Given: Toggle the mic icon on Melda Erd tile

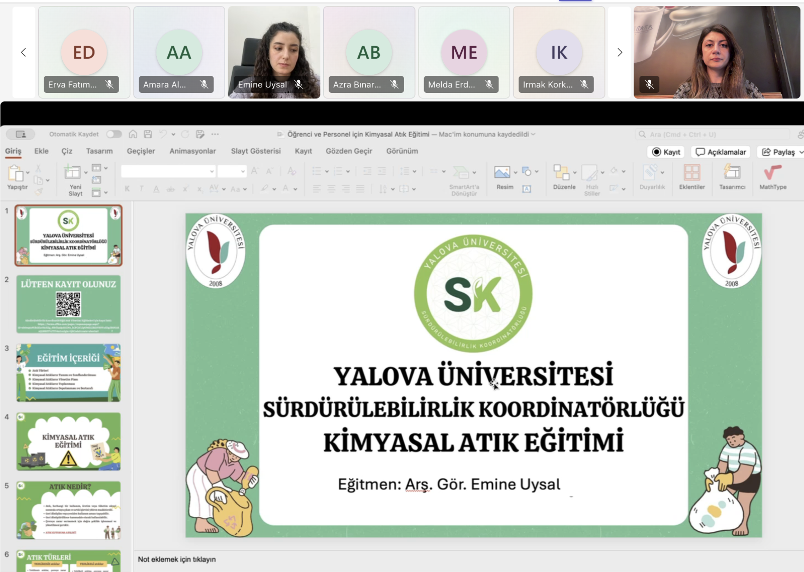Looking at the screenshot, I should [x=489, y=84].
